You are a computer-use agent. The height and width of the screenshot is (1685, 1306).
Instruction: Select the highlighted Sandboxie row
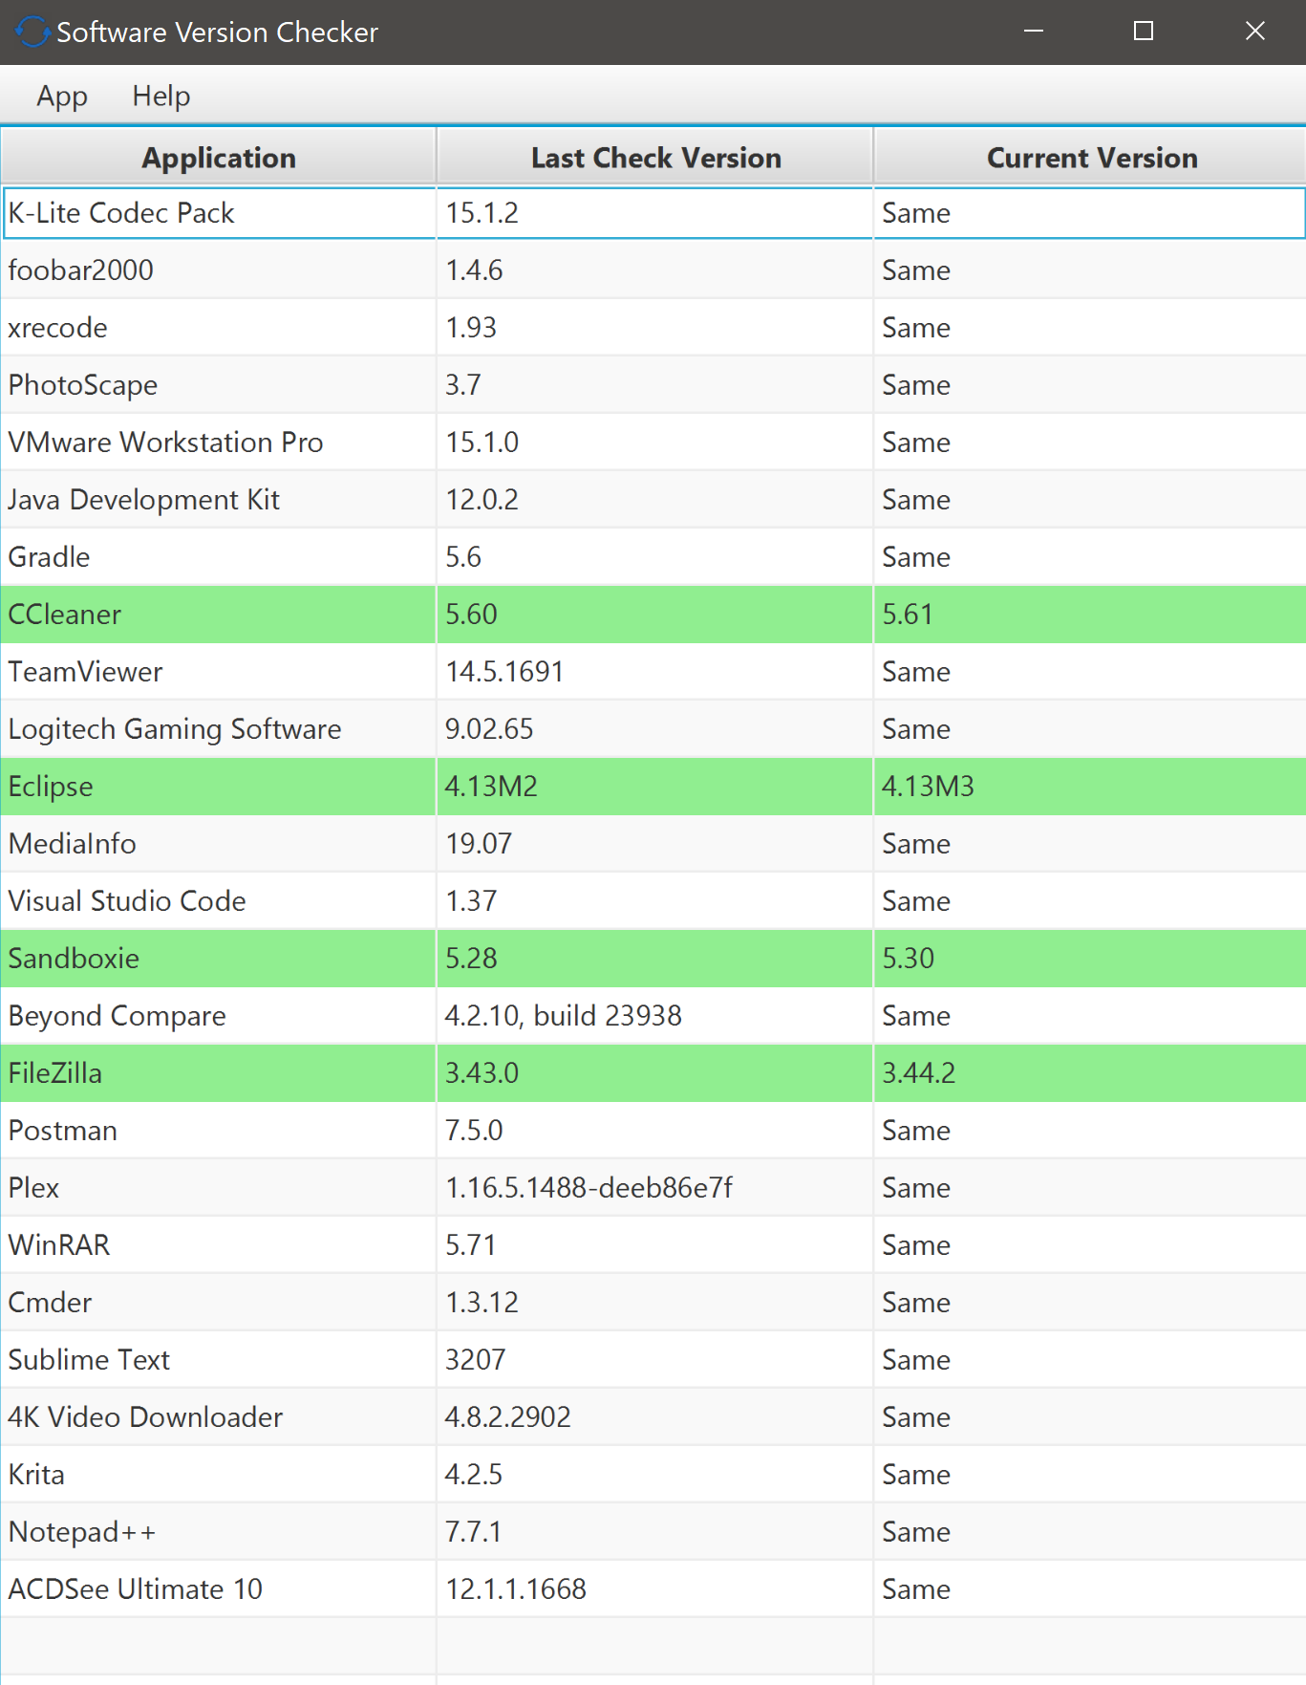click(x=653, y=959)
